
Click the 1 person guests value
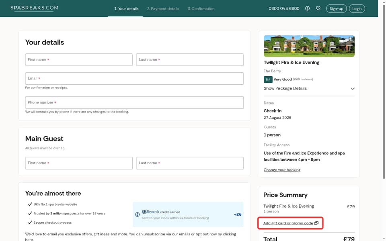click(x=272, y=135)
